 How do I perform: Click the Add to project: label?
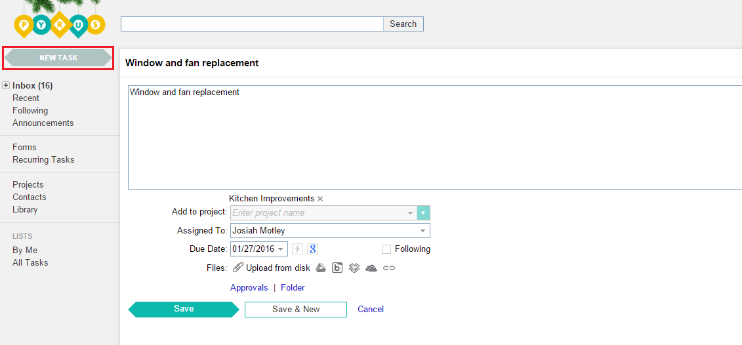click(199, 212)
